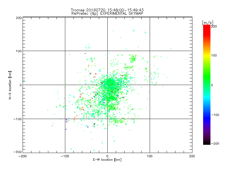Click the y-axis tick label '100'

tap(19, 51)
